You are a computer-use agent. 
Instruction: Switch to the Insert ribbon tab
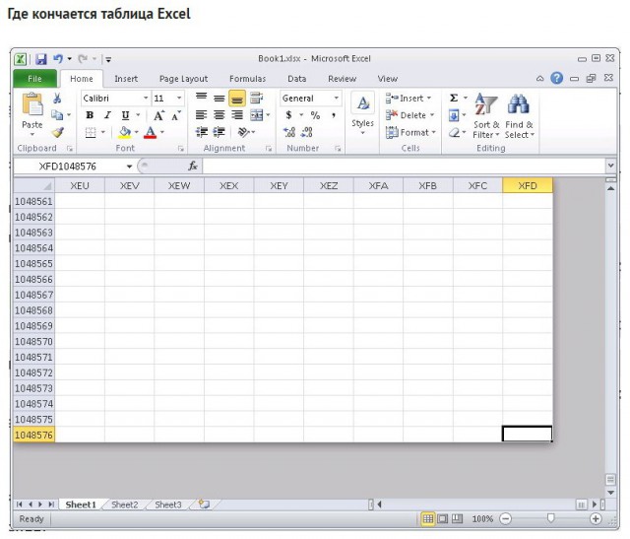point(126,79)
